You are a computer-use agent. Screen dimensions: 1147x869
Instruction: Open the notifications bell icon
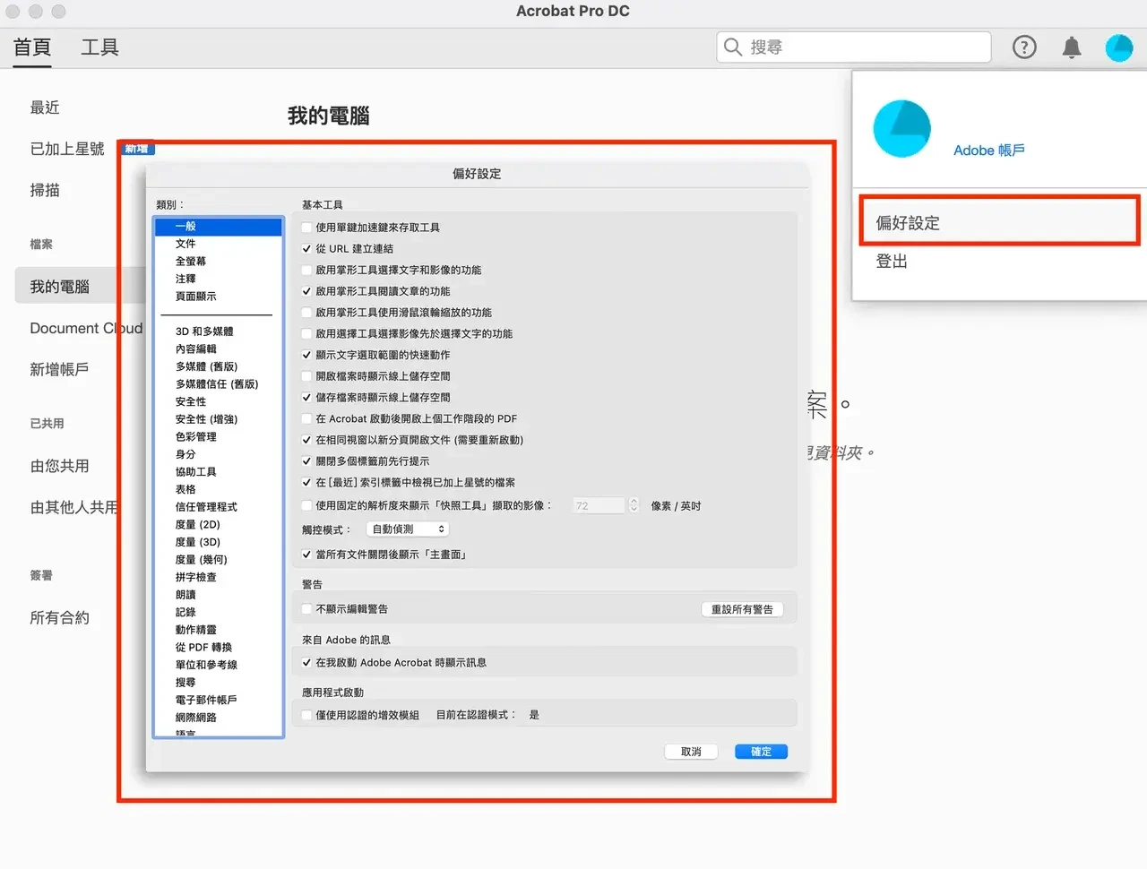[x=1071, y=47]
